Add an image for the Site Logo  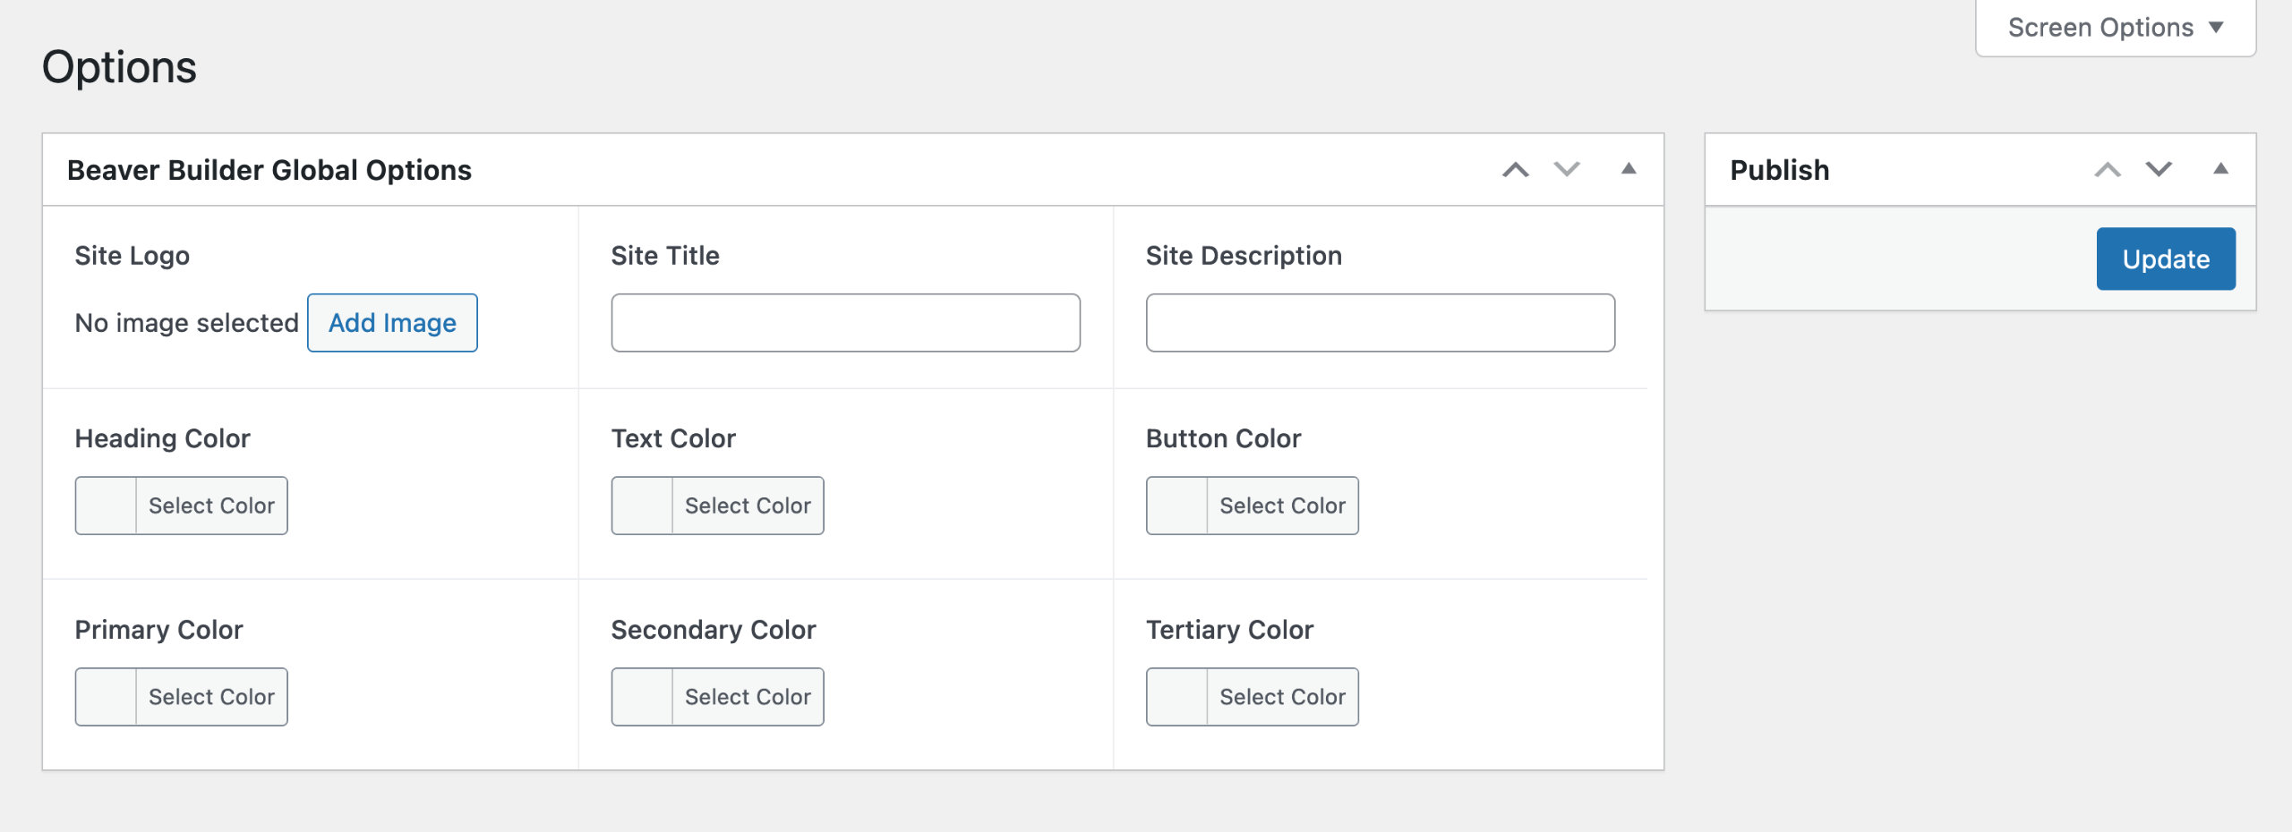point(392,323)
